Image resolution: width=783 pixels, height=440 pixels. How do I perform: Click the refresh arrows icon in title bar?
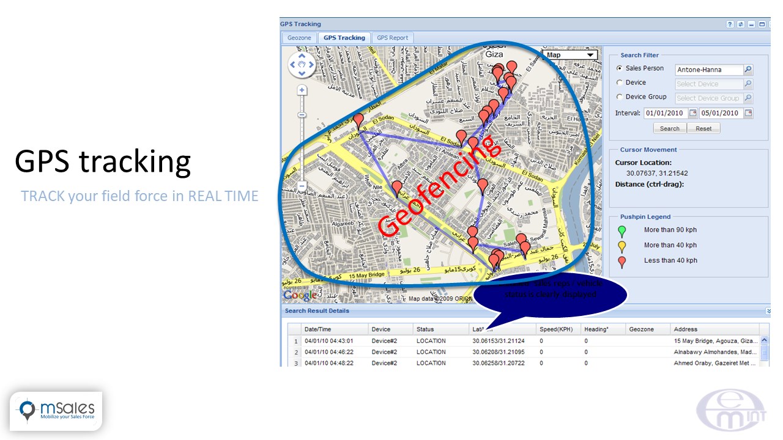click(x=741, y=24)
